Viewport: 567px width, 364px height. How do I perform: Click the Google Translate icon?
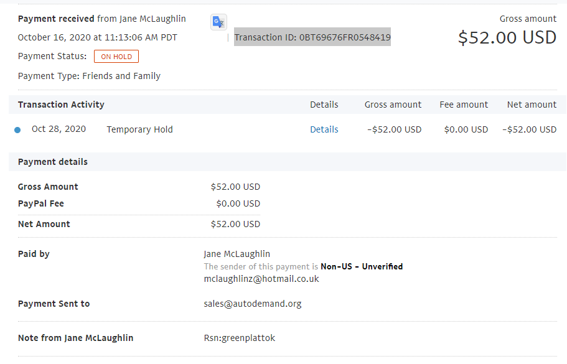[218, 22]
